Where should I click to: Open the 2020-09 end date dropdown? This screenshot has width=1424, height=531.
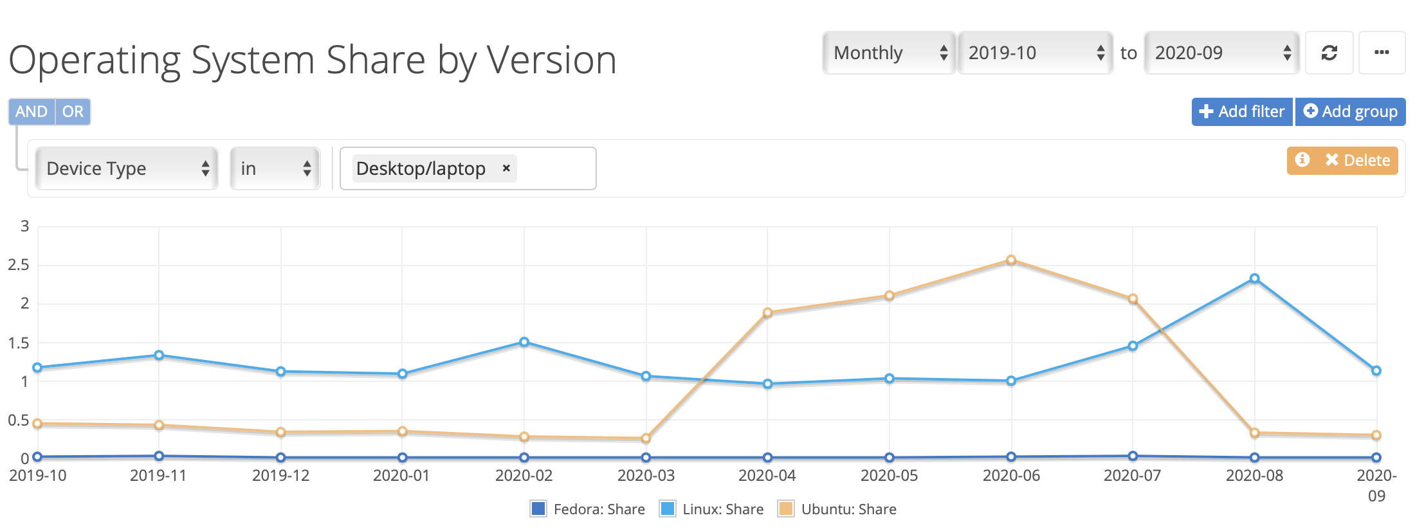click(1222, 53)
